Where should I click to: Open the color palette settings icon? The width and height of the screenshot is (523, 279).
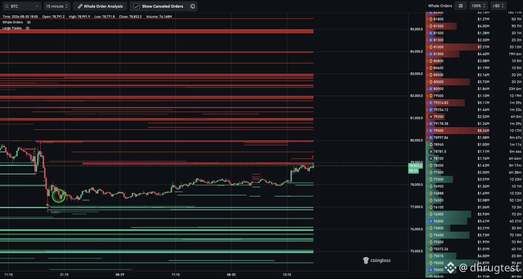pos(192,6)
